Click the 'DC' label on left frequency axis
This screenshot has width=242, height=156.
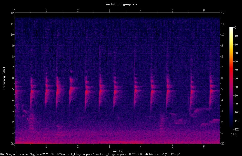[x=12, y=143]
